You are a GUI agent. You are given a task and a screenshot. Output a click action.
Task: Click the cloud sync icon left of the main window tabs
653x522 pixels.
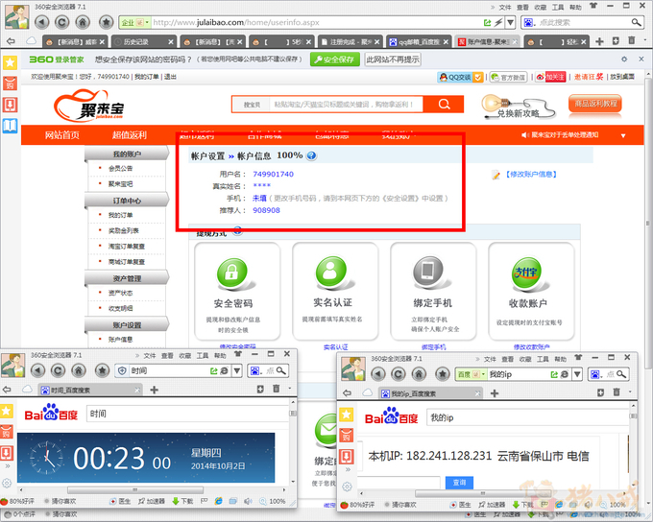32,41
